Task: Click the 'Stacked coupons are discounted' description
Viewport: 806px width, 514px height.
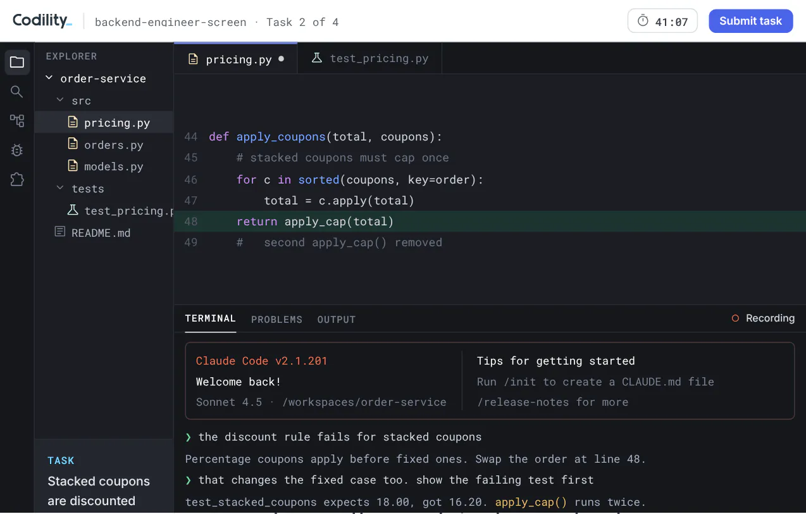Action: (x=99, y=491)
